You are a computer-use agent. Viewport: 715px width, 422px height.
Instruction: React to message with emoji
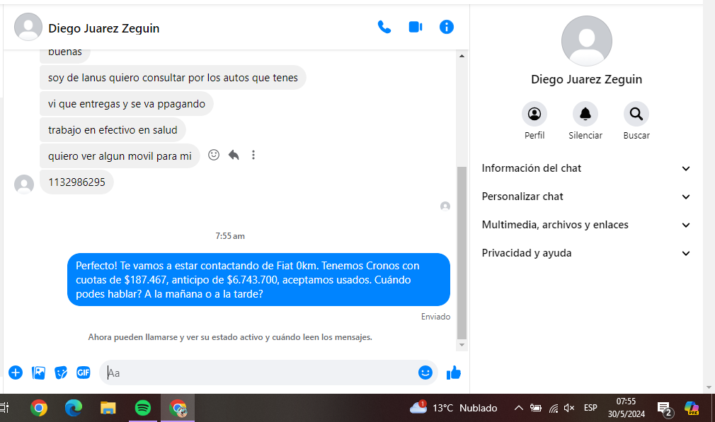pos(214,155)
